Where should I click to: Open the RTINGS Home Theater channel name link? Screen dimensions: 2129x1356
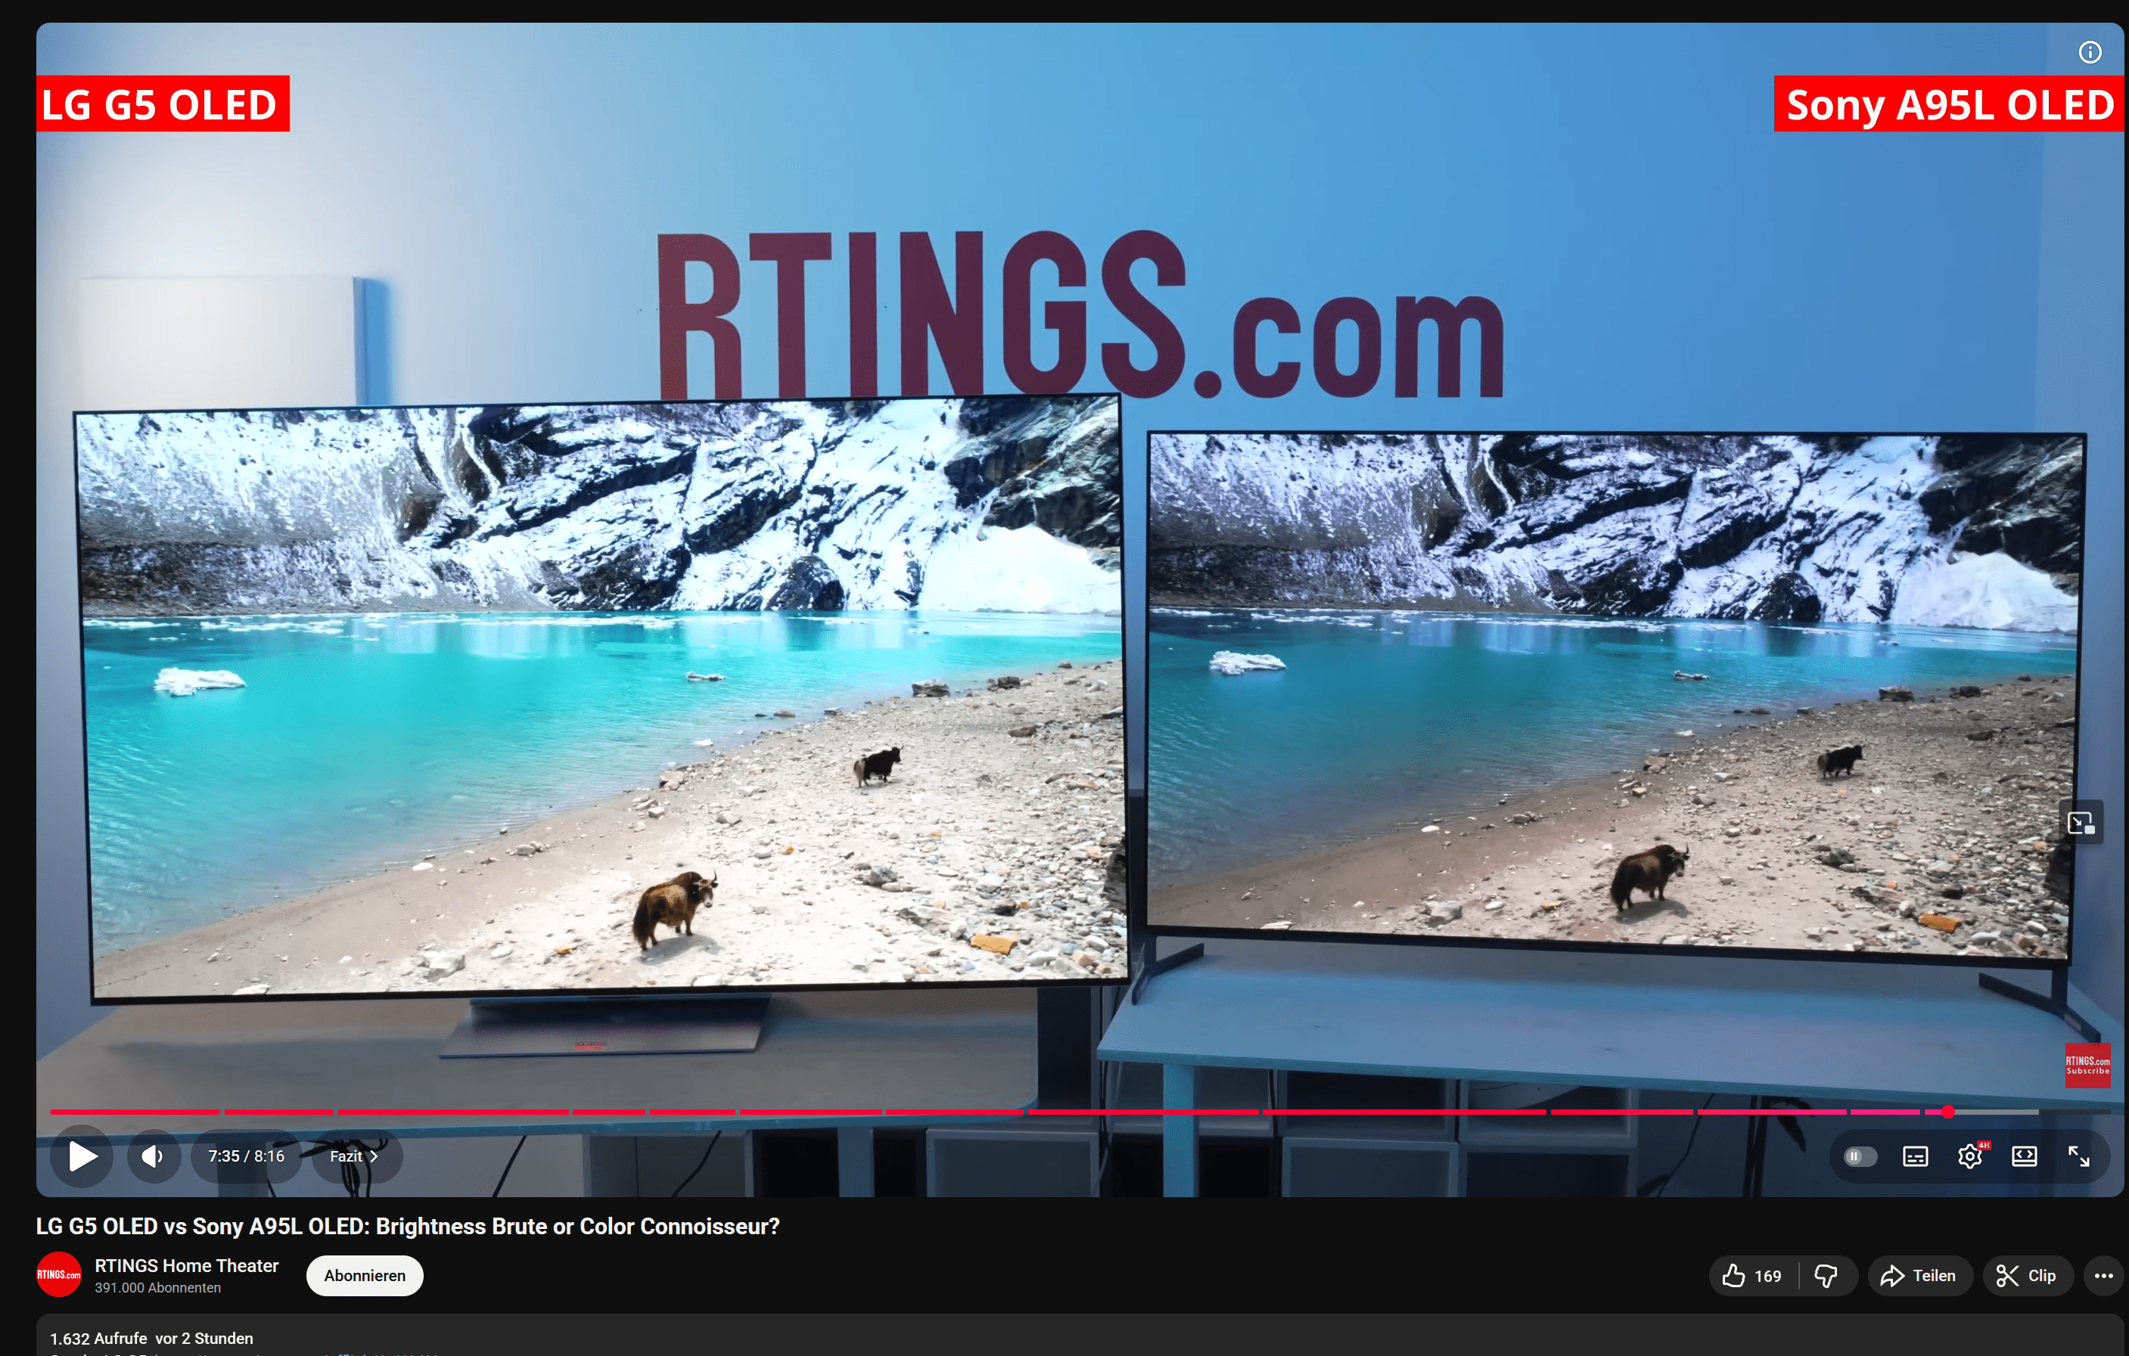click(187, 1266)
